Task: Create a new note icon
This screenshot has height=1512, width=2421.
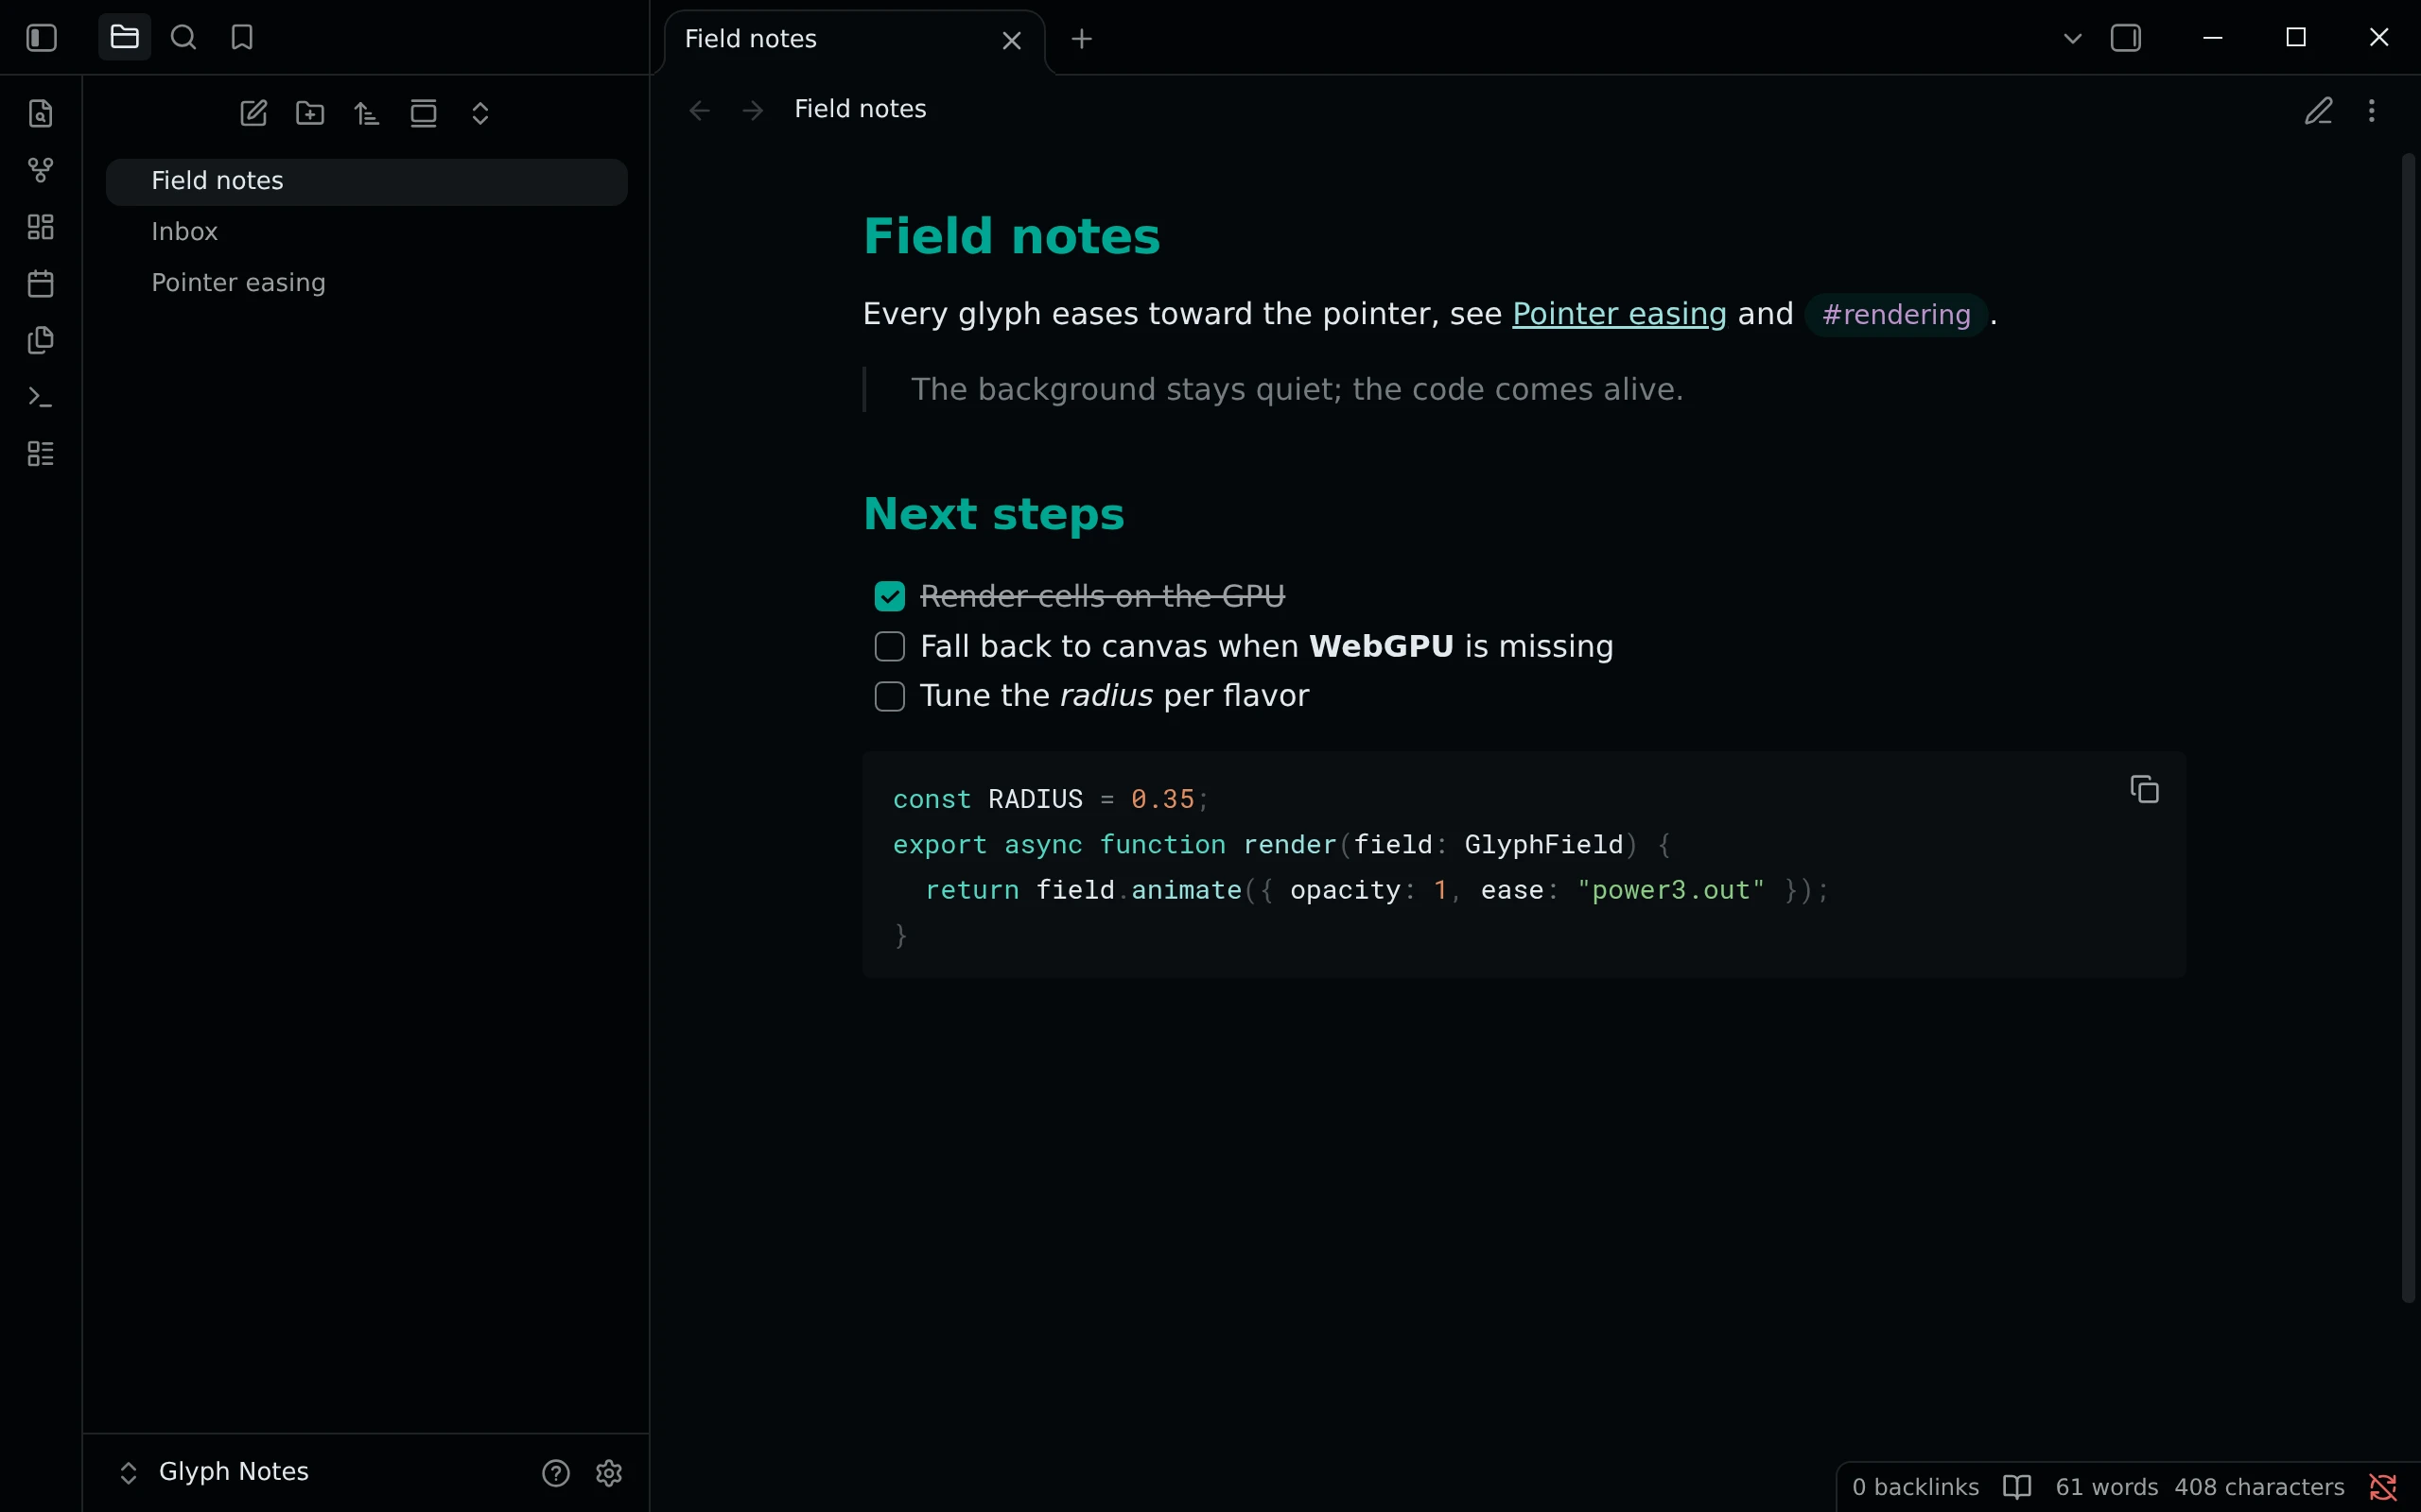Action: [x=254, y=113]
